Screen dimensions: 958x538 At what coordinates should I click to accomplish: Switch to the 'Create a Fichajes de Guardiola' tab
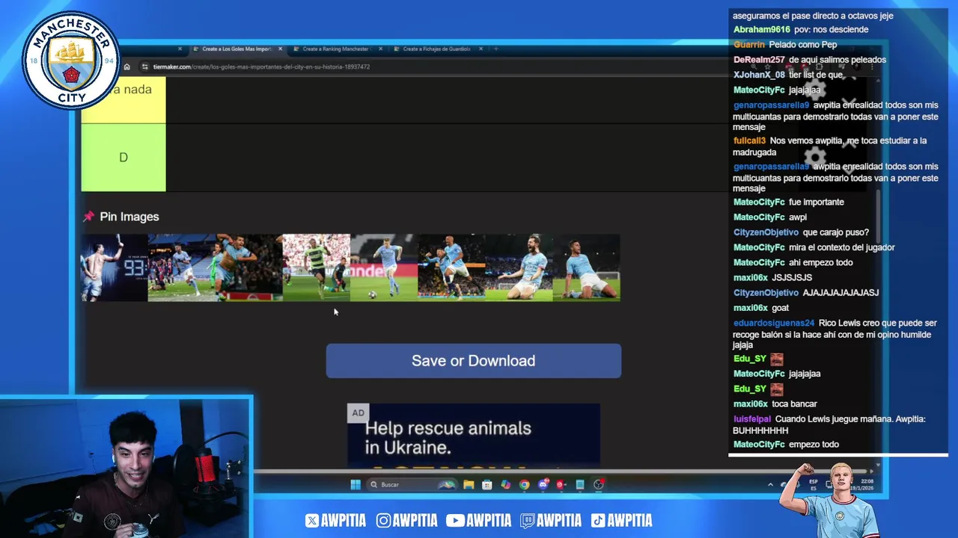tap(436, 49)
